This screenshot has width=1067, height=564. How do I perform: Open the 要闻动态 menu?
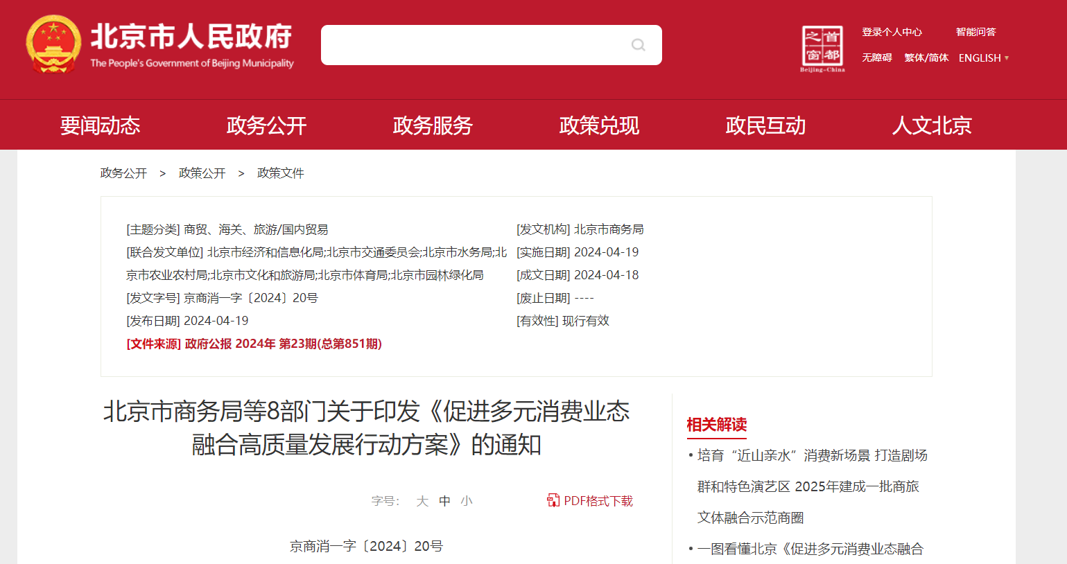(x=100, y=125)
